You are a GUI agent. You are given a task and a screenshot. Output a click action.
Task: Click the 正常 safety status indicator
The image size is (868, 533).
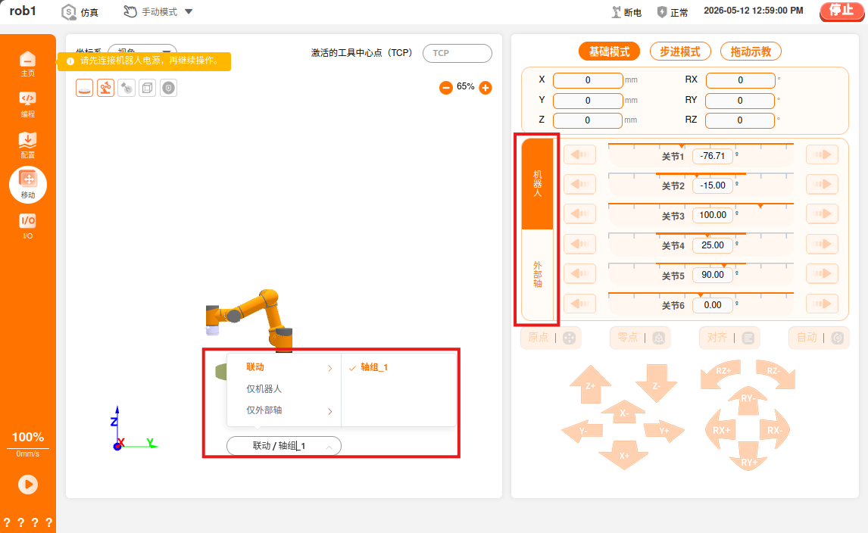673,12
